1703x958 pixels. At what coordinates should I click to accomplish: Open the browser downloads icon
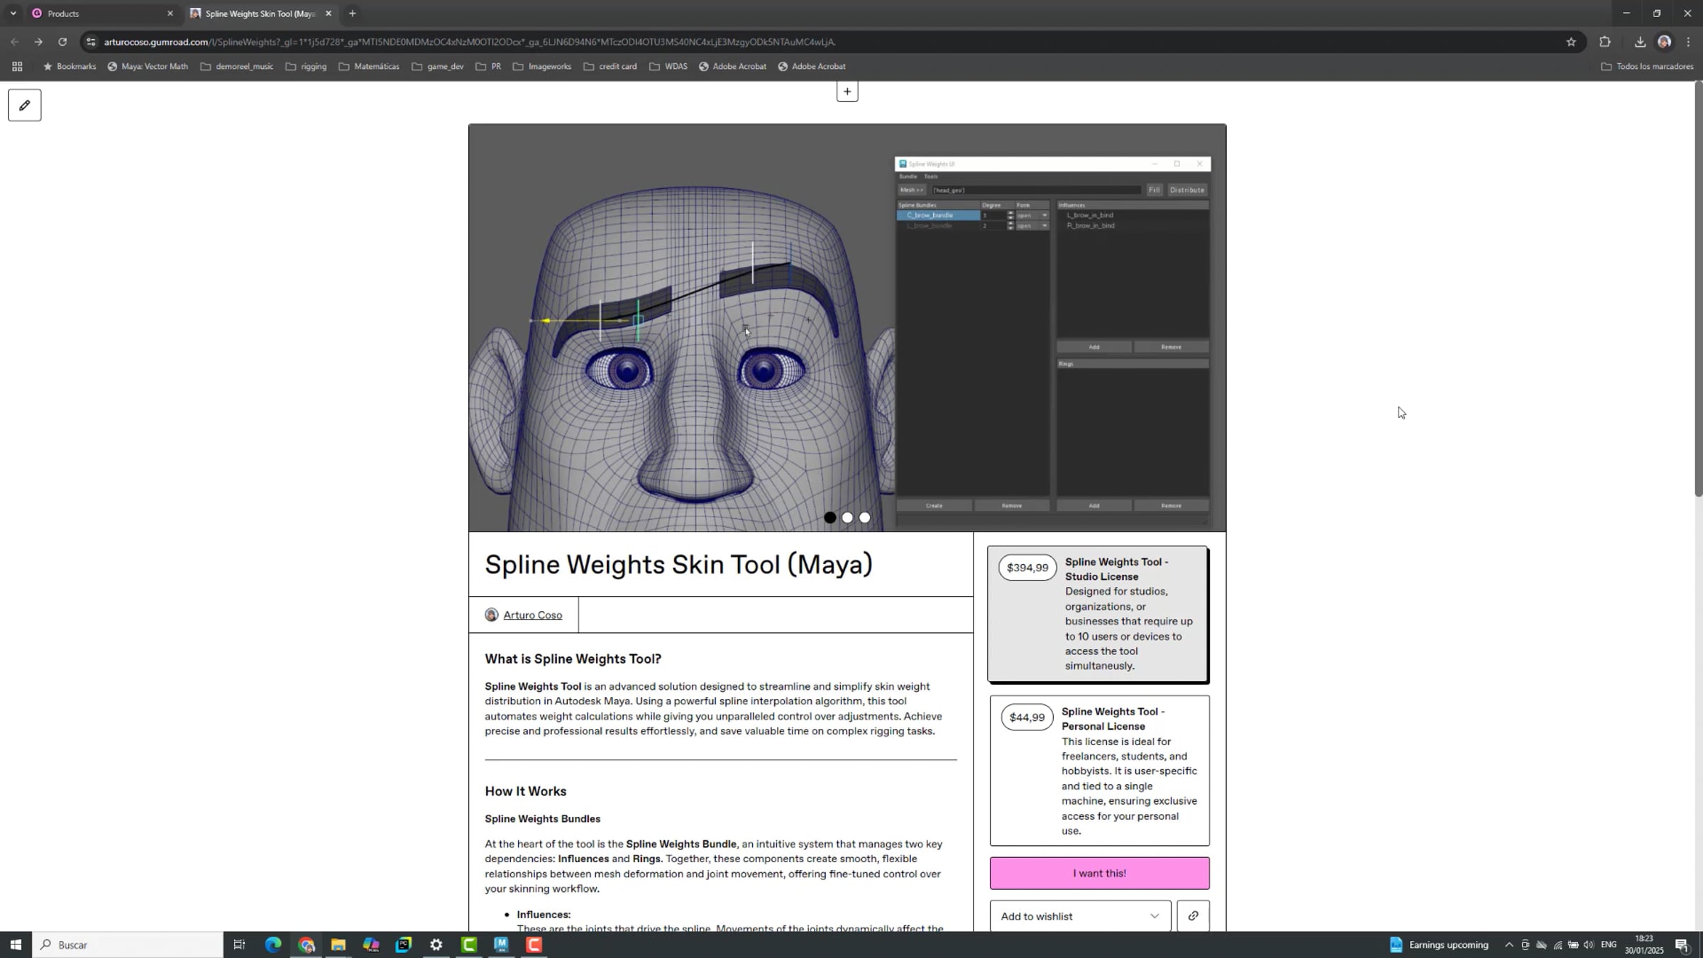[x=1640, y=42]
